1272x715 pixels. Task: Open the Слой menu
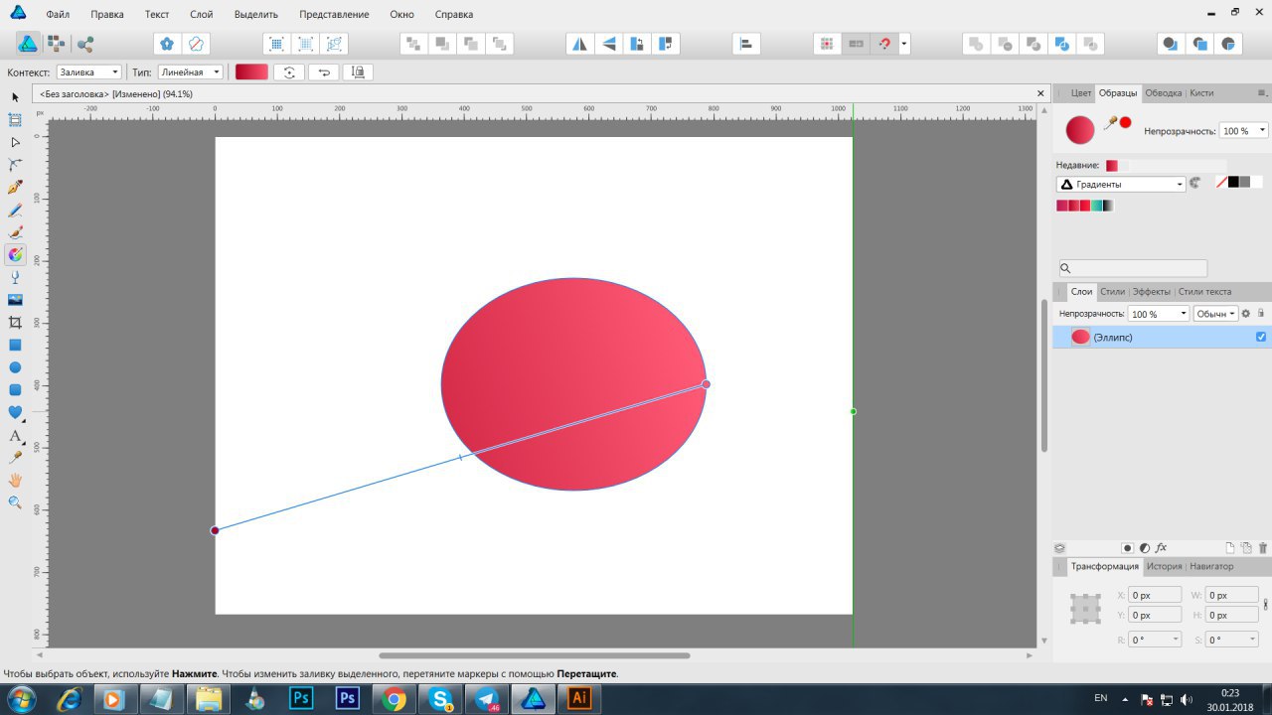[201, 15]
